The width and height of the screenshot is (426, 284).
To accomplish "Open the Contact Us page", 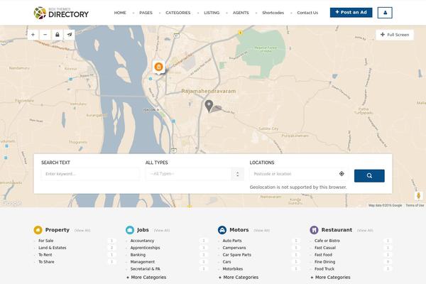I will [x=307, y=13].
